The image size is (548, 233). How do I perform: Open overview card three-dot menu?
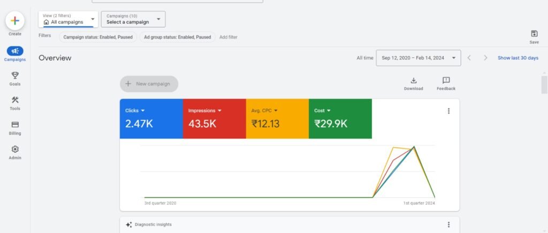[x=448, y=111]
